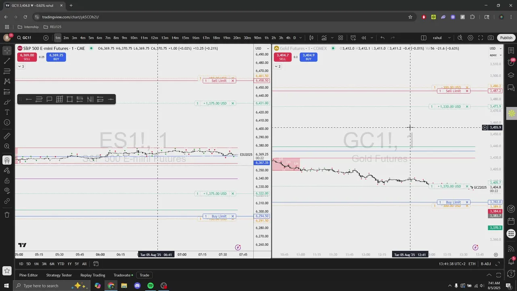Toggle stay in drawing mode
517x291 pixels.
tap(7, 170)
